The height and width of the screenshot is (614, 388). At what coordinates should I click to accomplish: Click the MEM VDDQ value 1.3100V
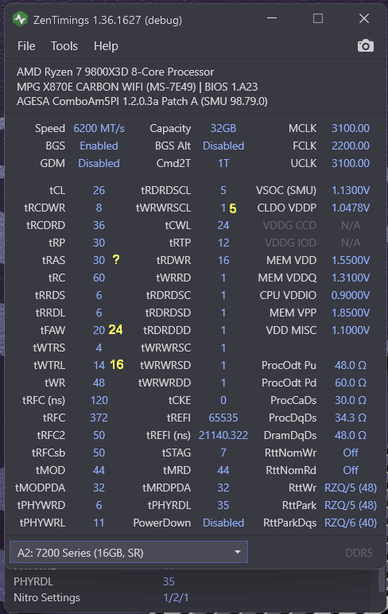click(x=351, y=278)
